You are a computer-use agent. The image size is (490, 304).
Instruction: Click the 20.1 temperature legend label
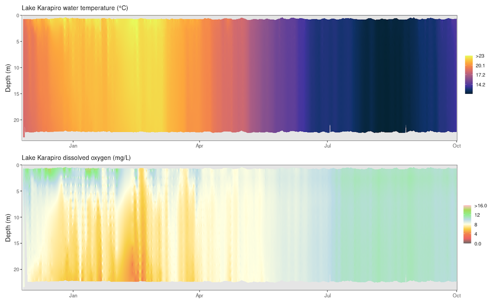pos(480,66)
